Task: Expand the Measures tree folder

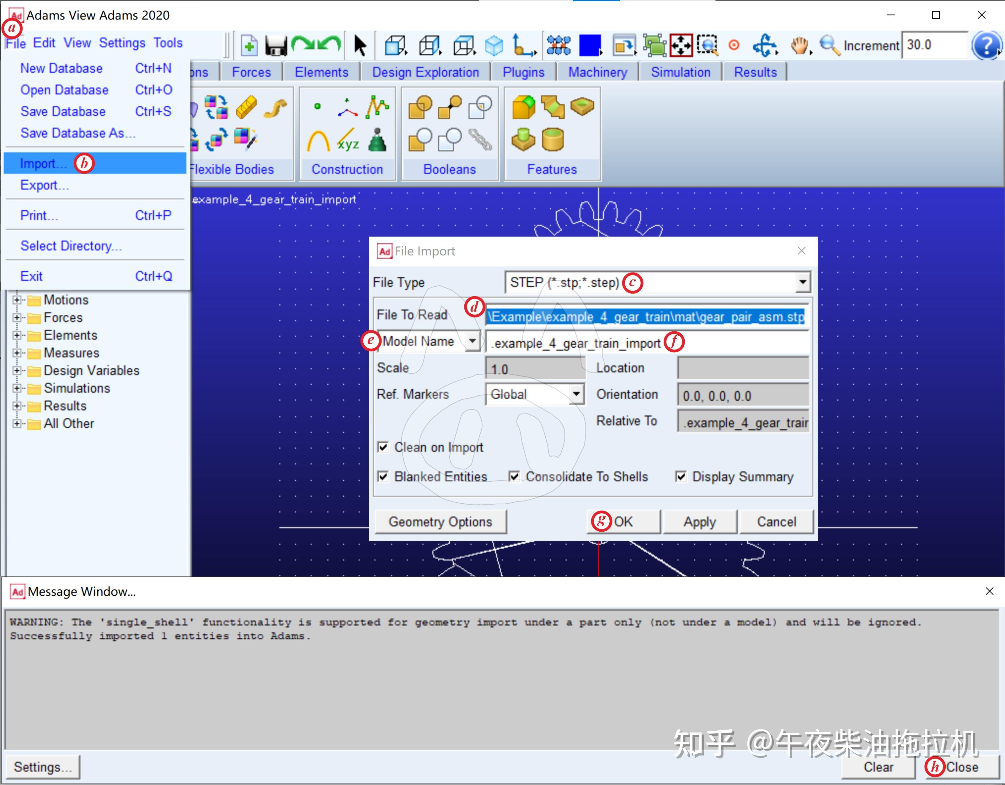Action: (17, 353)
